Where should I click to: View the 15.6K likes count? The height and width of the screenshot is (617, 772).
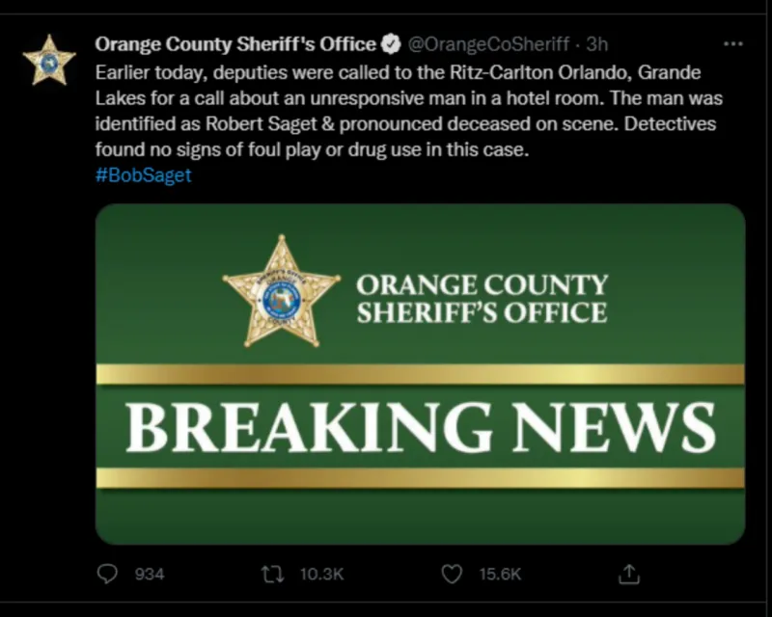coord(500,575)
